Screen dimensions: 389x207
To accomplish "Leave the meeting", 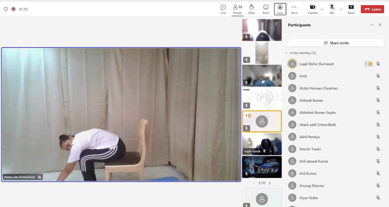I will 372,9.
